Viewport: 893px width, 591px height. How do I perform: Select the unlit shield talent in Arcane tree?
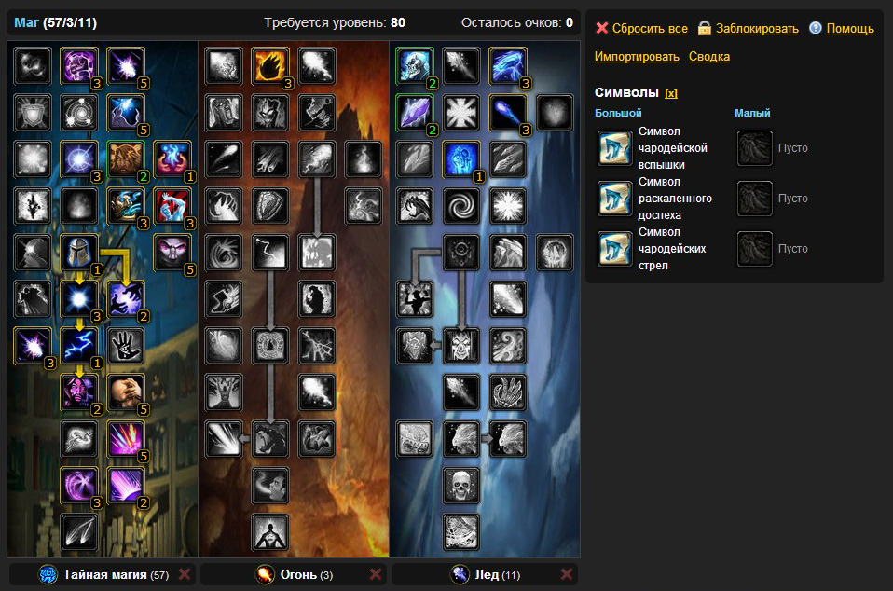pos(33,113)
